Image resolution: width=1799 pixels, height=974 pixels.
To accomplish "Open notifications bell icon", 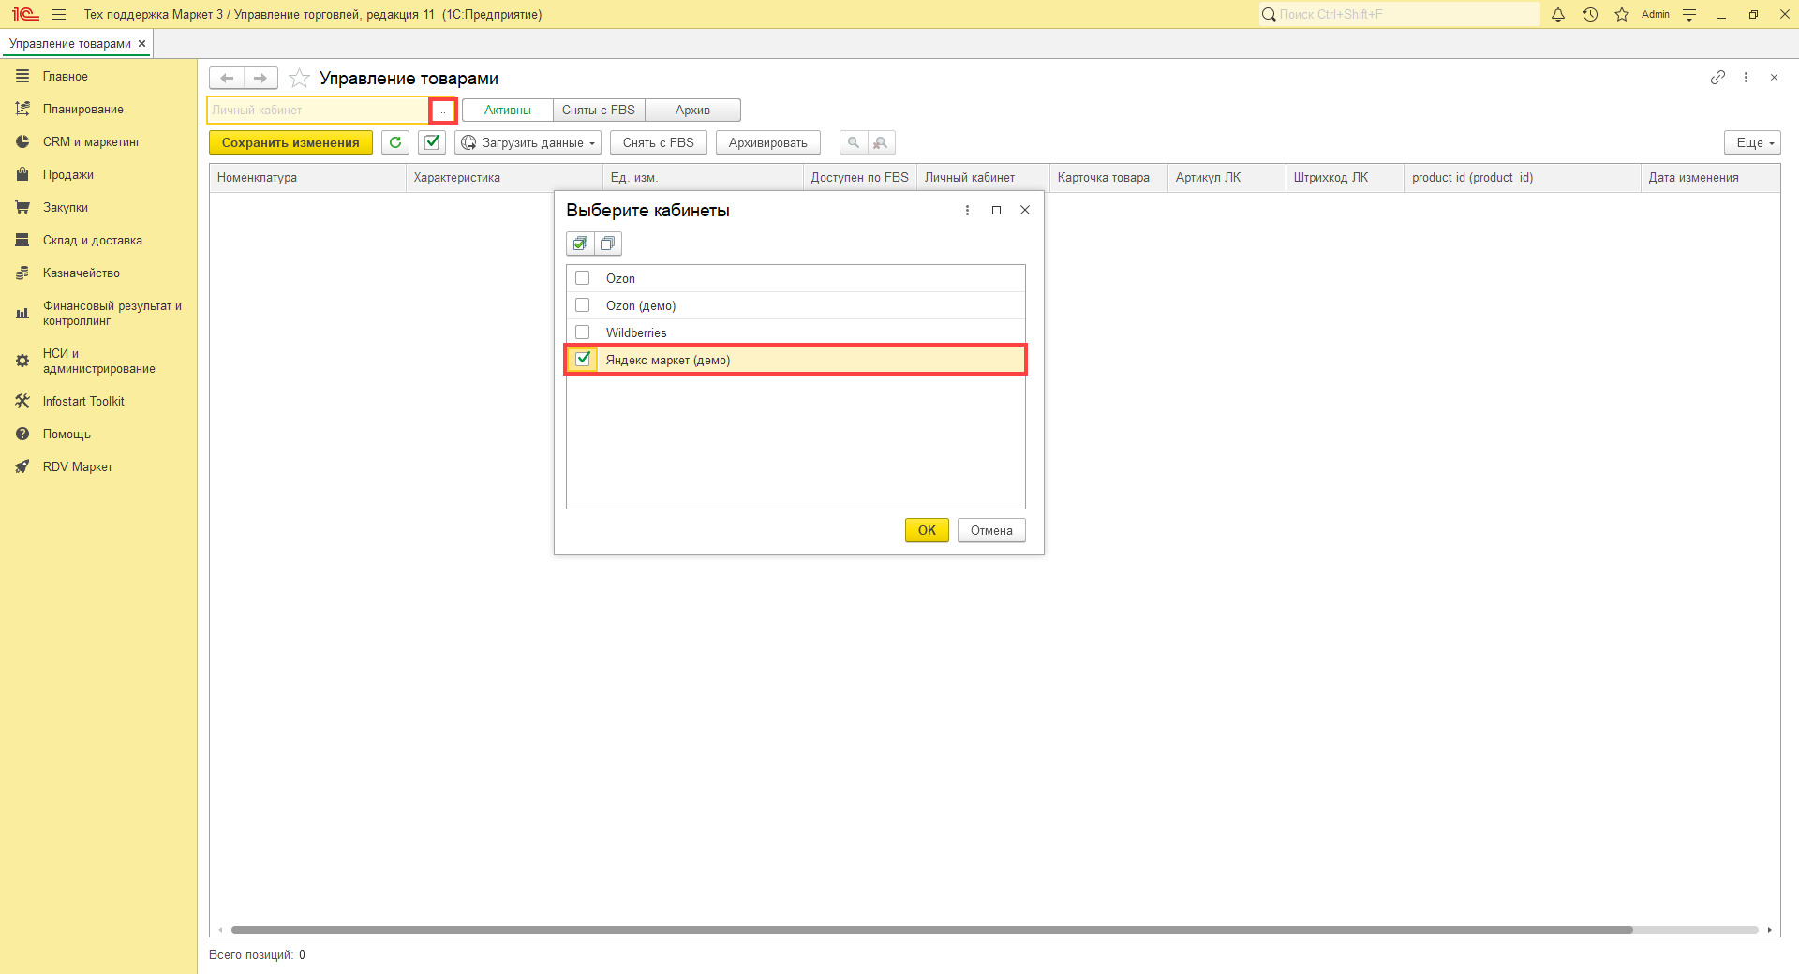I will coord(1558,14).
